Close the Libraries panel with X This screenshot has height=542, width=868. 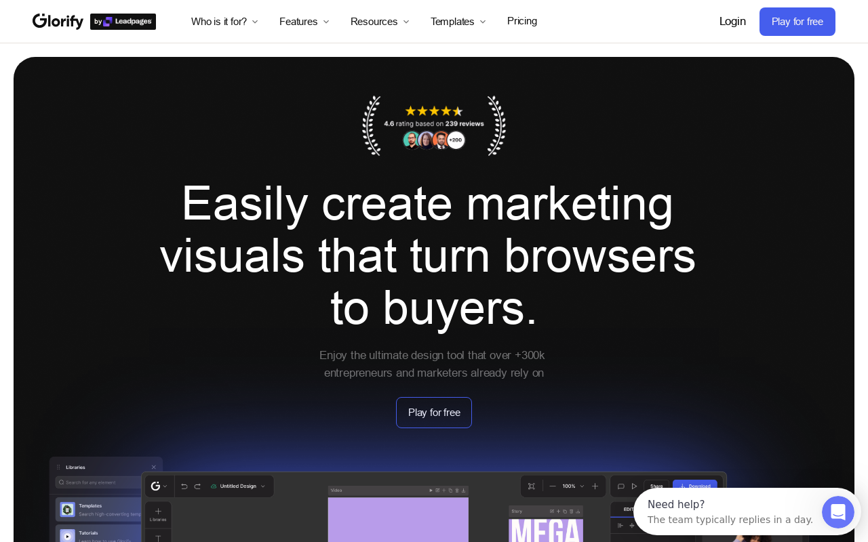[x=153, y=467]
